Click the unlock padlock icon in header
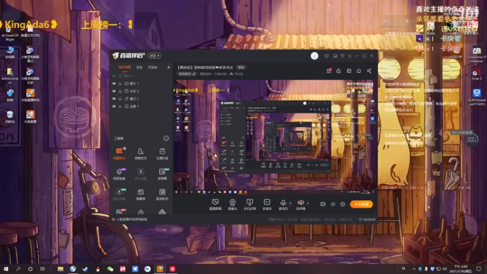Viewport: 487px width, 274px height. coord(339,71)
